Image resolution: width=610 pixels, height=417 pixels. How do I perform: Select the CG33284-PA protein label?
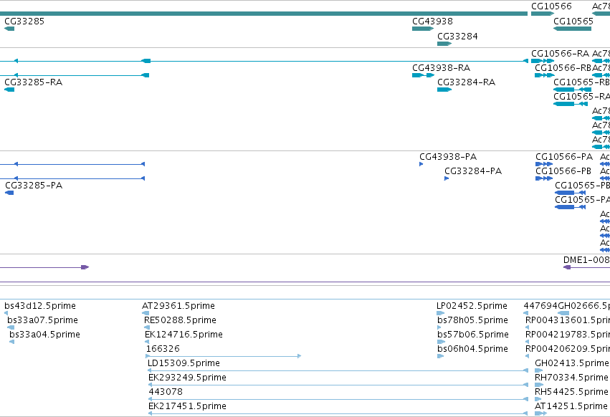(x=473, y=171)
